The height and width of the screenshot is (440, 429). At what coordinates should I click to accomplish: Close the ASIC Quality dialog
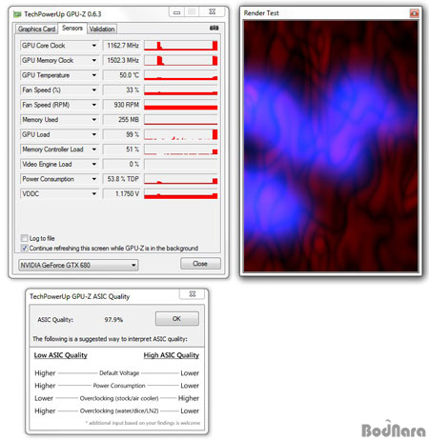(x=193, y=294)
